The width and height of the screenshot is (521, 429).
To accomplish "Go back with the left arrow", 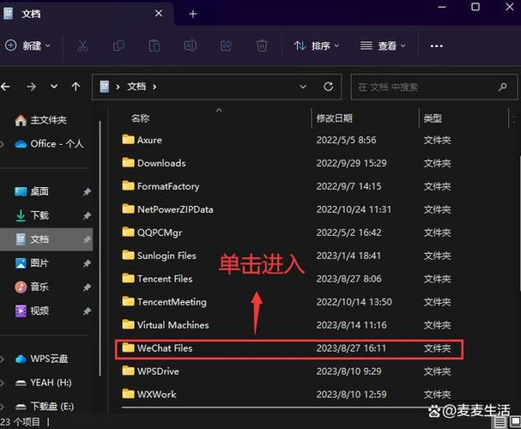I will (x=5, y=87).
